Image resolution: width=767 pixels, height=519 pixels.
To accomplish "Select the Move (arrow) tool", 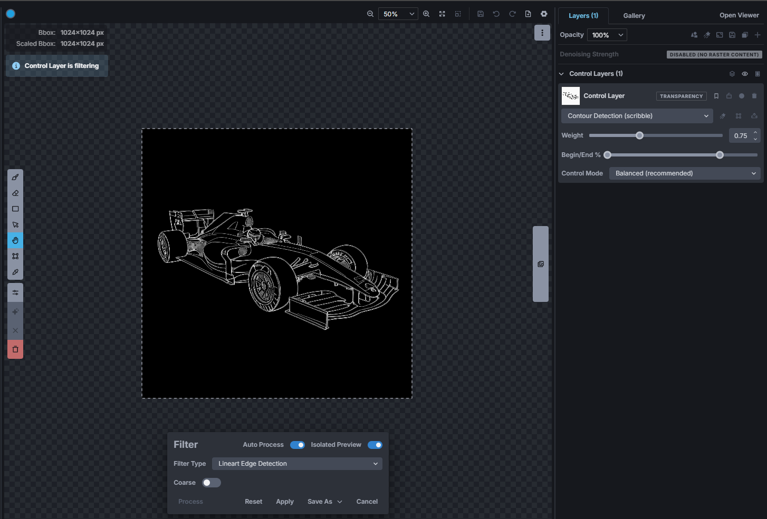I will [15, 224].
